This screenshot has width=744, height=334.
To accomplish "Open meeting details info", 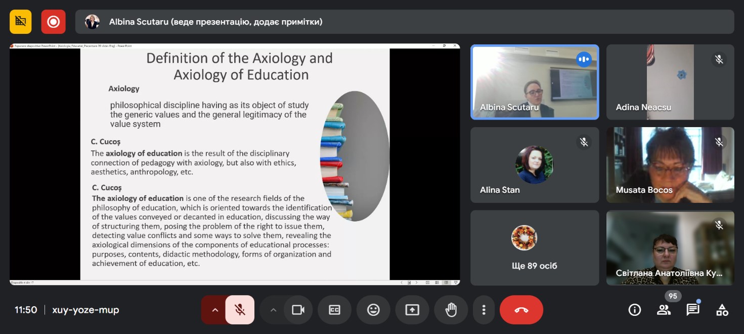I will click(x=634, y=310).
